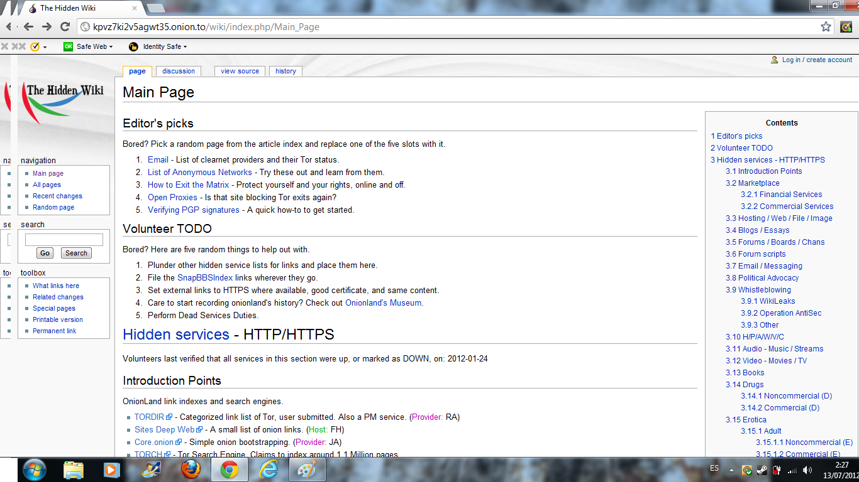Click the Search button in sidebar

[x=76, y=253]
